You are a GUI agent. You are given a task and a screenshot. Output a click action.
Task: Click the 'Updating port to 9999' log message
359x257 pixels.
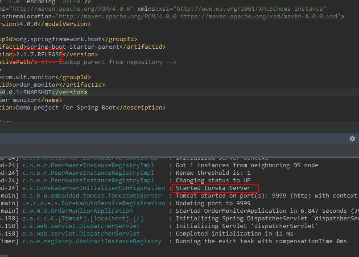click(x=213, y=203)
